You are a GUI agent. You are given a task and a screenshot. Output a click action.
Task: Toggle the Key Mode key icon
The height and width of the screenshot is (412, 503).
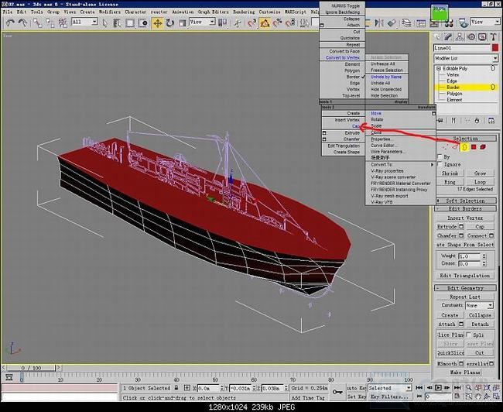(x=337, y=392)
